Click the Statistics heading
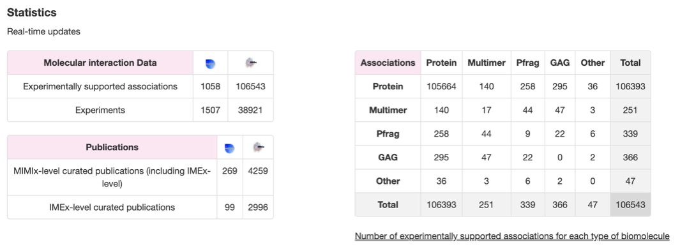Image resolution: width=680 pixels, height=249 pixels. coord(32,13)
